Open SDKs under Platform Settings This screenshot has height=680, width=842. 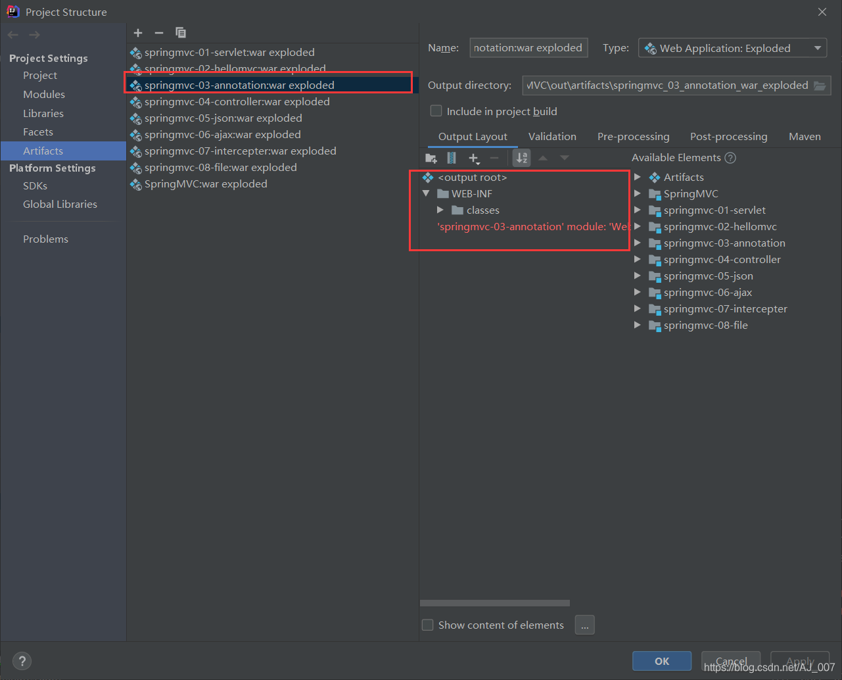tap(35, 186)
